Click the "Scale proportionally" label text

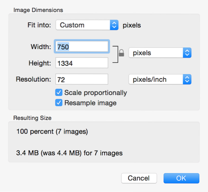(95, 93)
